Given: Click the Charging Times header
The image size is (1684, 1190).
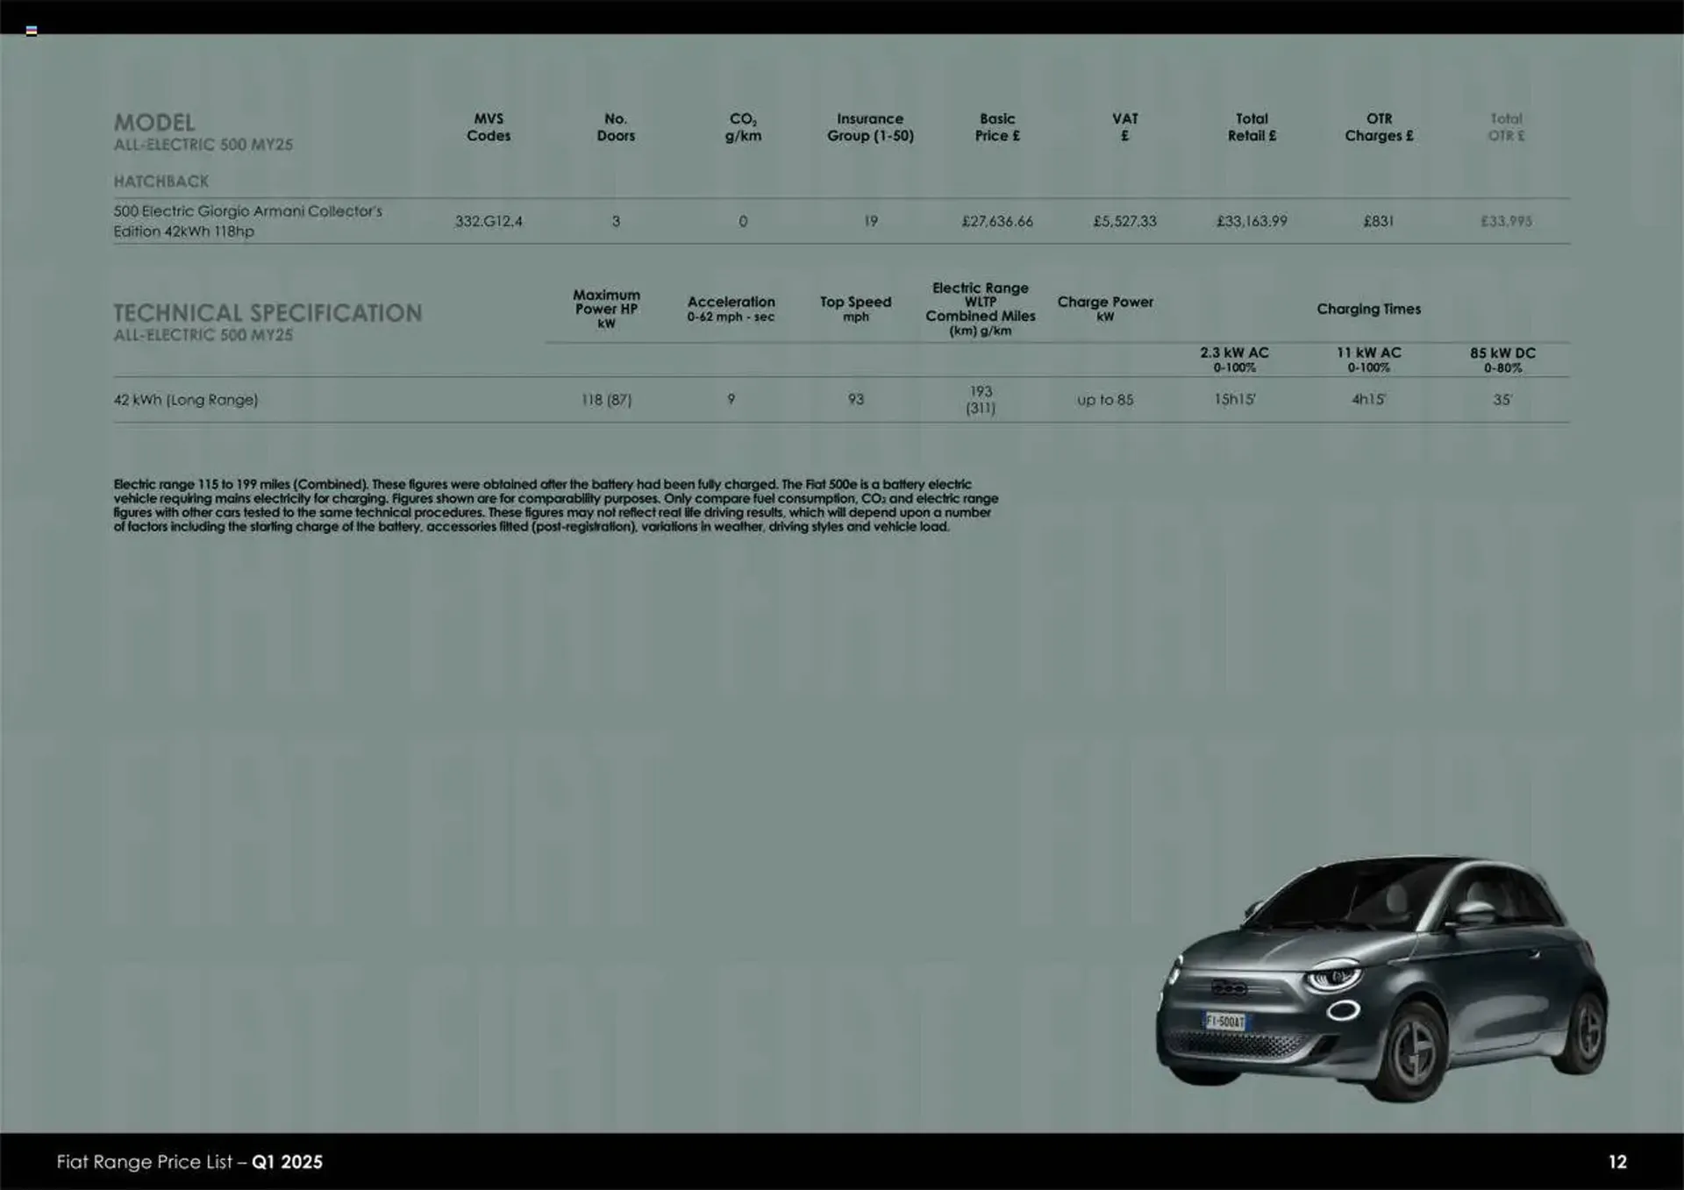Looking at the screenshot, I should click(x=1369, y=309).
